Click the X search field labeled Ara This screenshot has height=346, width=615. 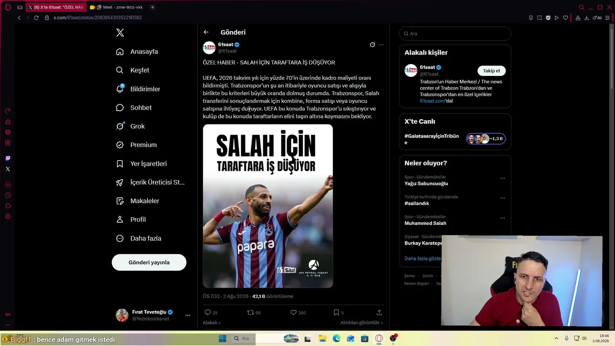(x=455, y=34)
